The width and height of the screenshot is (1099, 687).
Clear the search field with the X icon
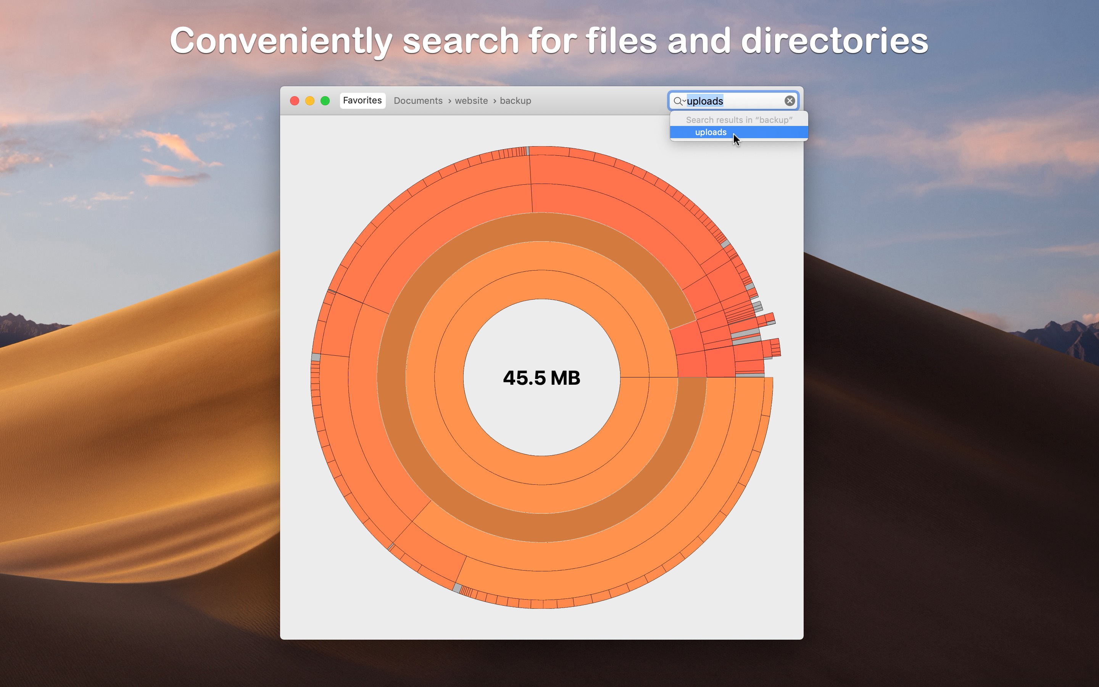[x=789, y=101]
